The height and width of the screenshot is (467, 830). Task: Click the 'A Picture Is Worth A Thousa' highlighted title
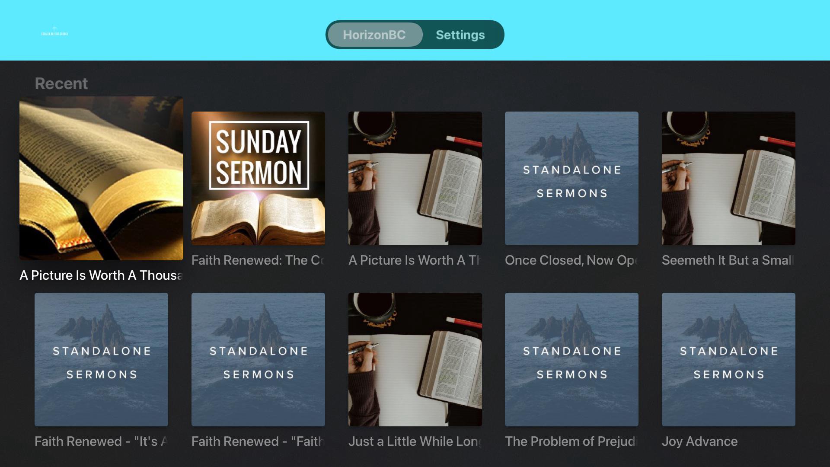point(101,275)
